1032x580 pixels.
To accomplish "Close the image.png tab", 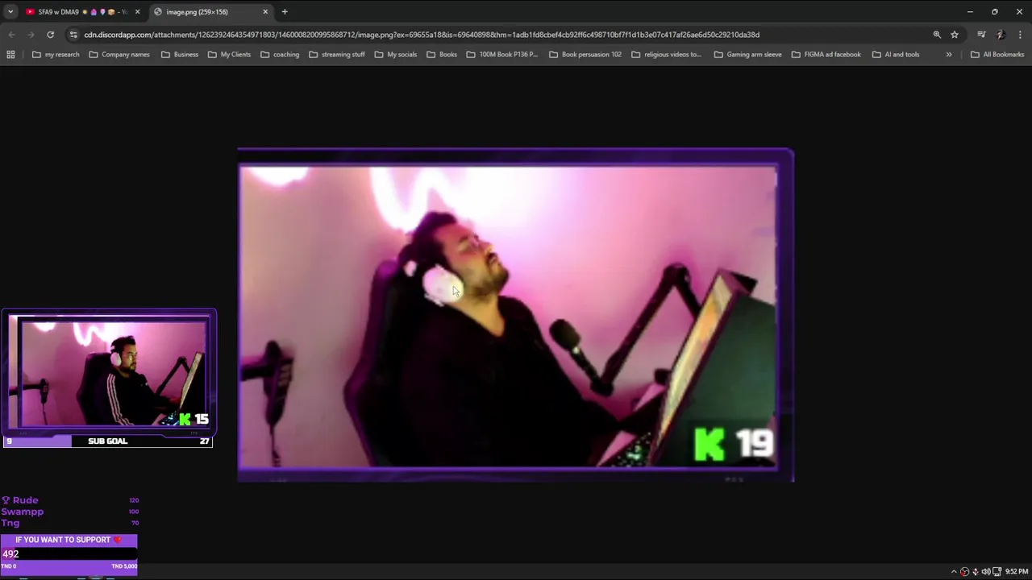I will coord(265,12).
